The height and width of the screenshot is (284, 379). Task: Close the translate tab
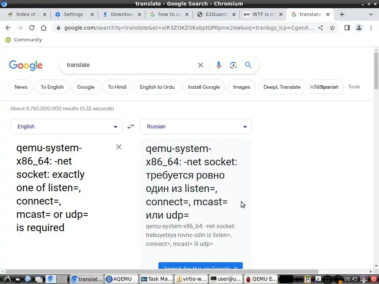click(328, 14)
